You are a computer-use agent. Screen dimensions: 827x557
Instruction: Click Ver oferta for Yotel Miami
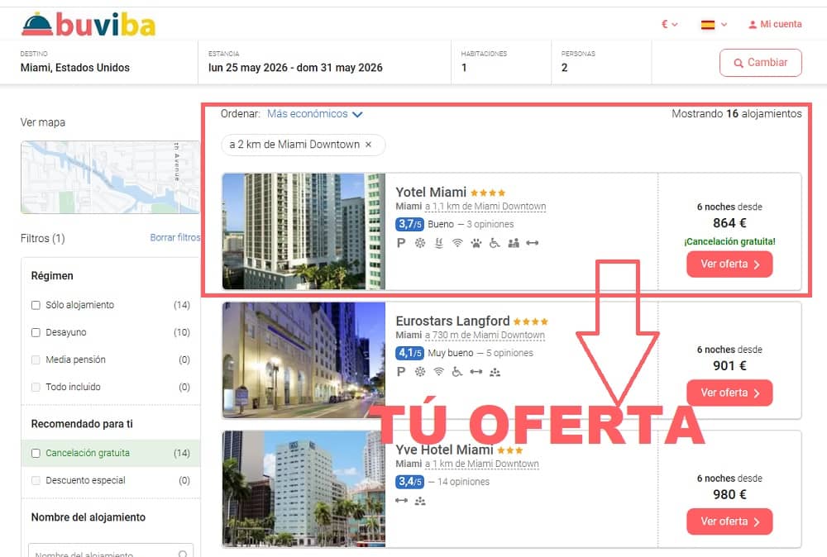[x=729, y=264]
